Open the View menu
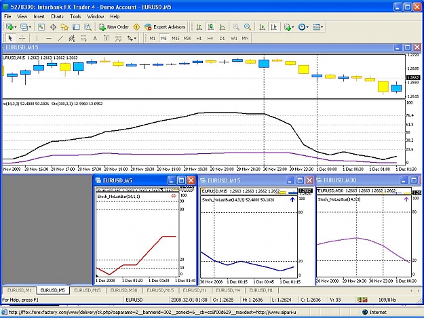 tap(22, 16)
